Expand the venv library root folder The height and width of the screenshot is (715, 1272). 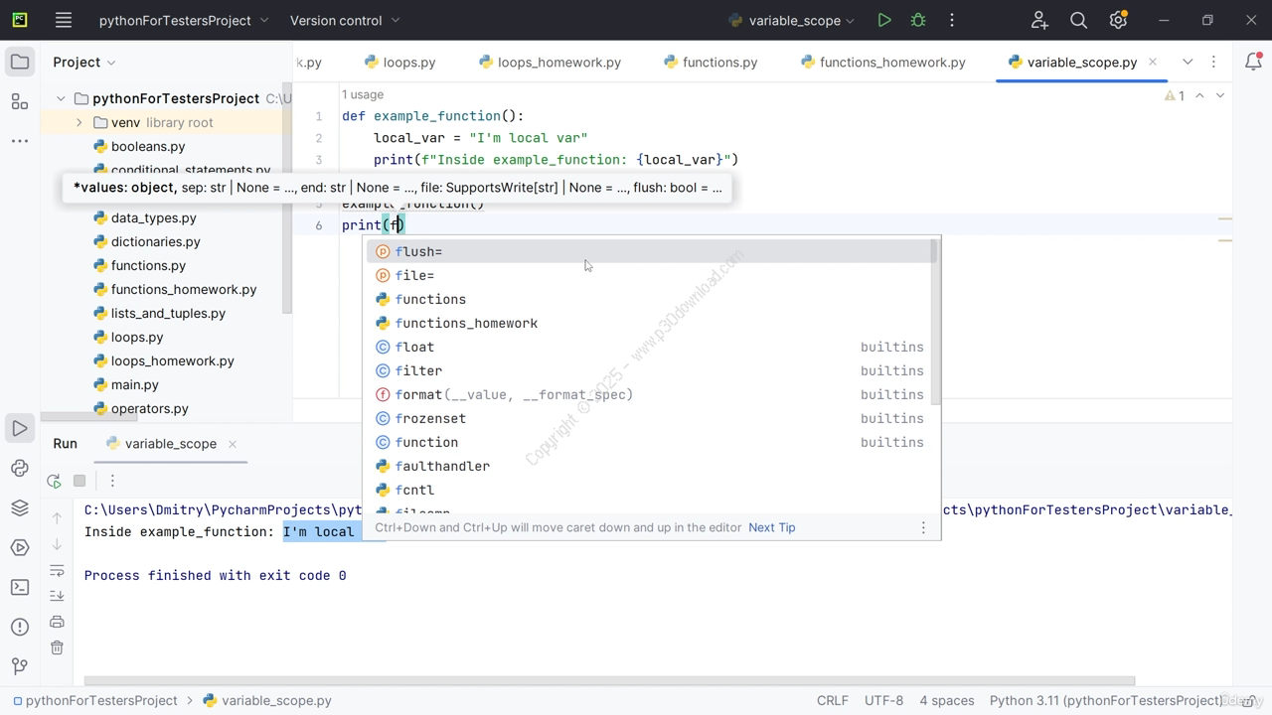(x=79, y=122)
